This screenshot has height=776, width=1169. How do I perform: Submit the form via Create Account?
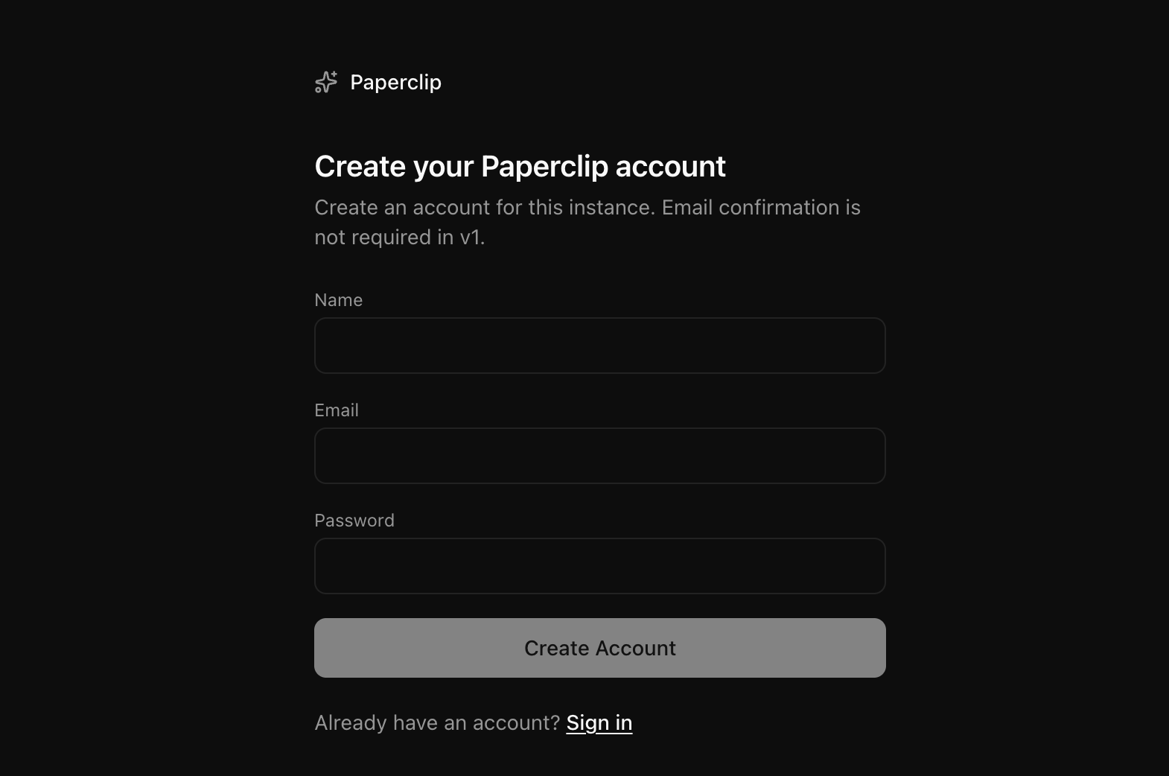(599, 647)
